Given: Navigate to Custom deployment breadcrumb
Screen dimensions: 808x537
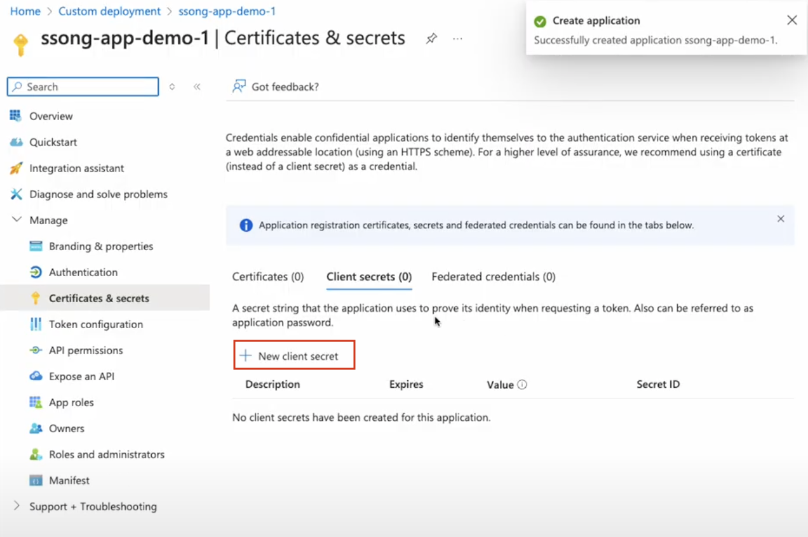Looking at the screenshot, I should (x=109, y=11).
